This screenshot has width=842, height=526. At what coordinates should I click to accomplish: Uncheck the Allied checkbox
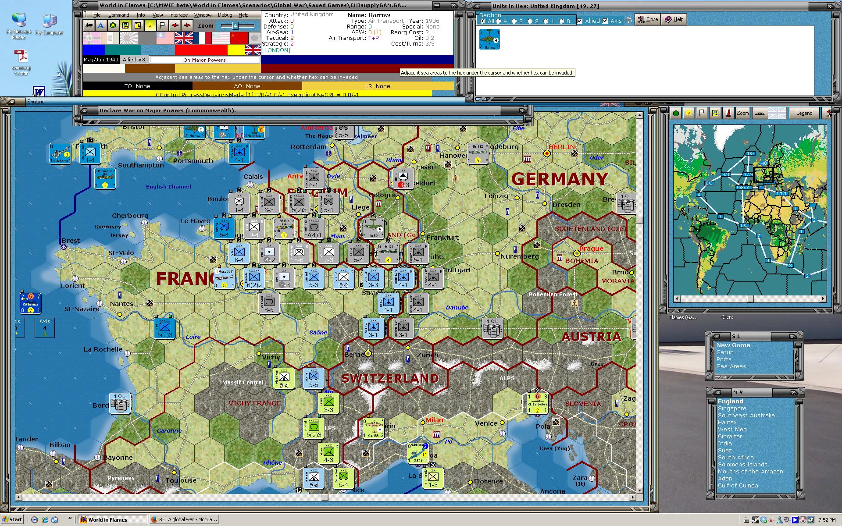coord(580,21)
